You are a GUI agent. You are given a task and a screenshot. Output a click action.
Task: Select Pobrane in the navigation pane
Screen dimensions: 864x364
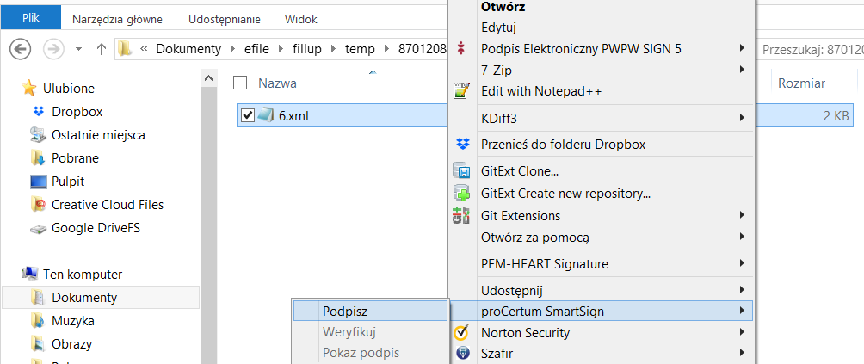point(75,158)
